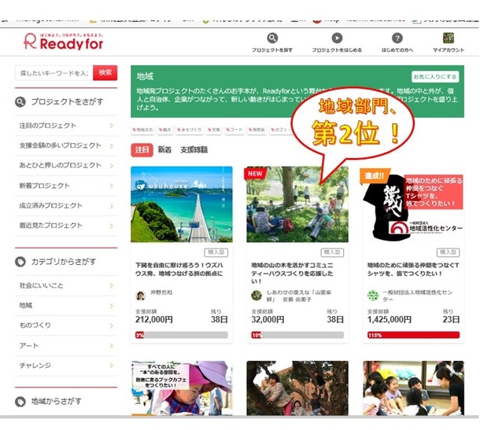Click the 沖野充和 author avatar
Viewport: 480px width, 430px height.
coord(141,295)
